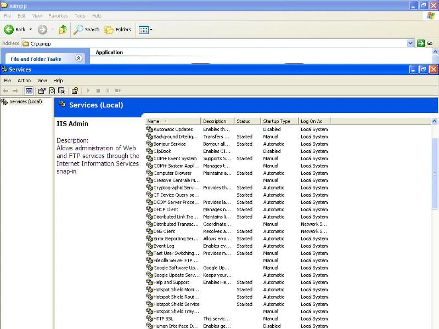Select FileZilla Server FTP service icon
The height and width of the screenshot is (329, 439).
(x=149, y=260)
